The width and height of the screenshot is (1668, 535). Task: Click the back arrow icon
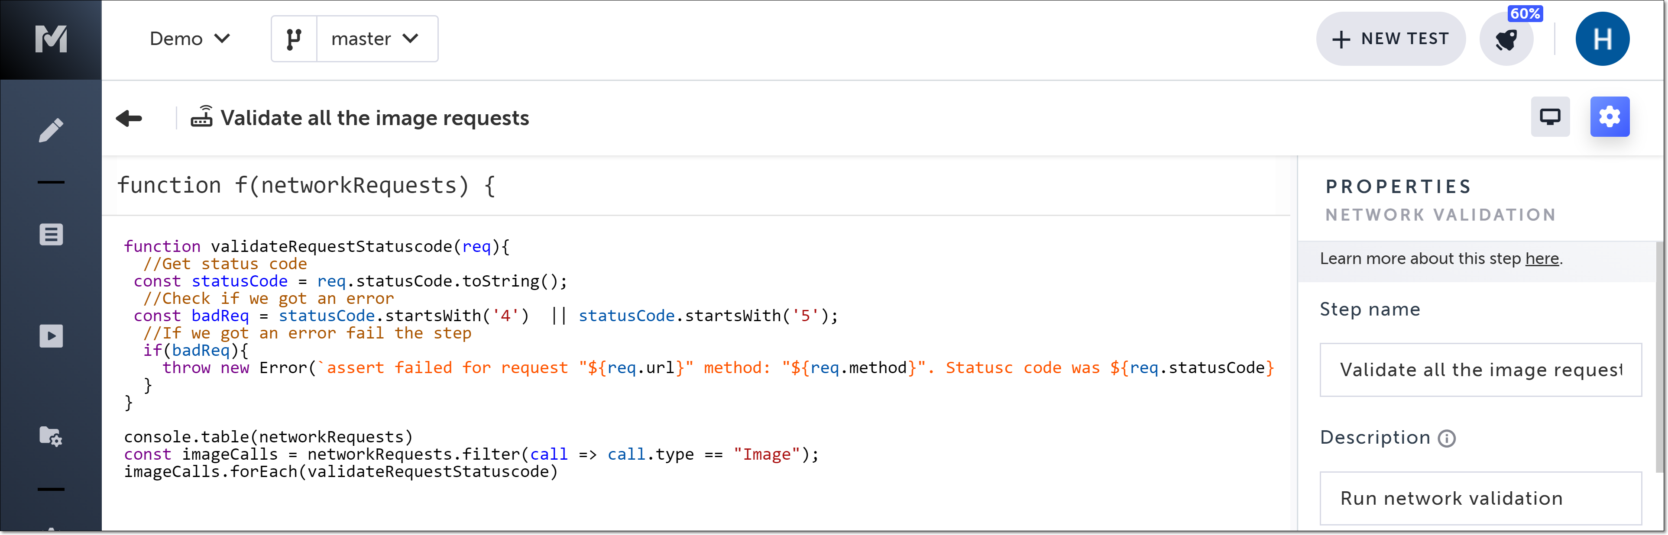(129, 119)
